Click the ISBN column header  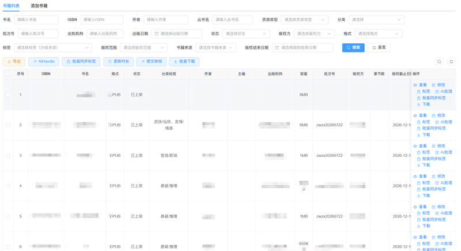46,74
